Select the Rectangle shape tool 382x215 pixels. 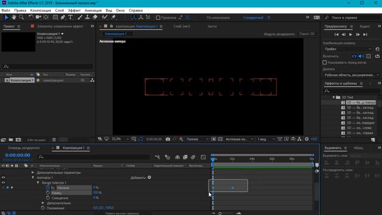pos(56,17)
